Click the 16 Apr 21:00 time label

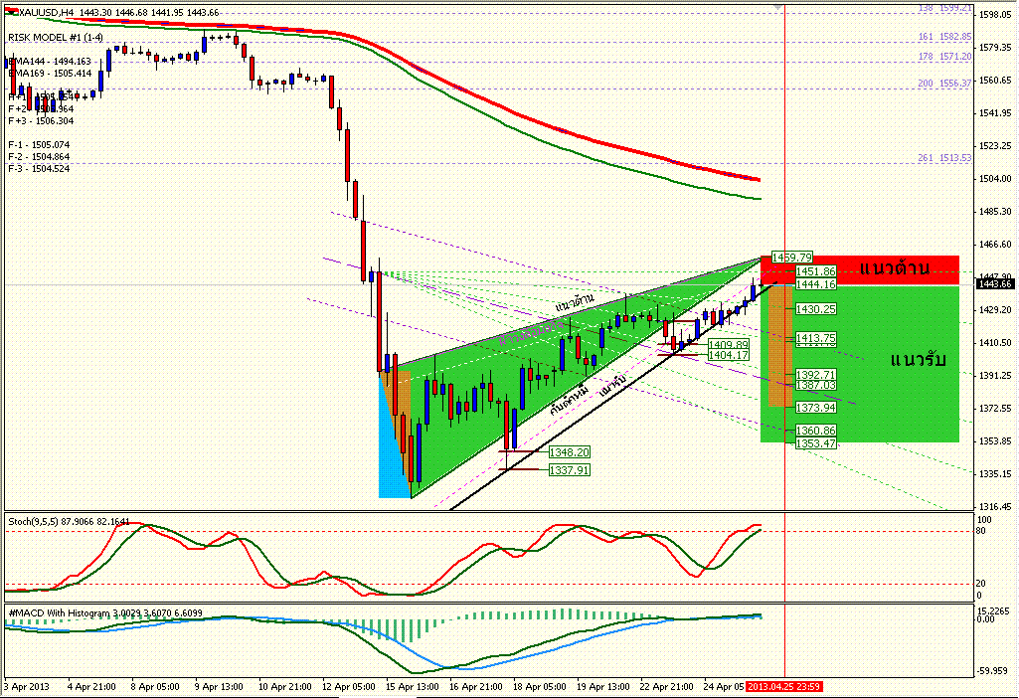476,686
